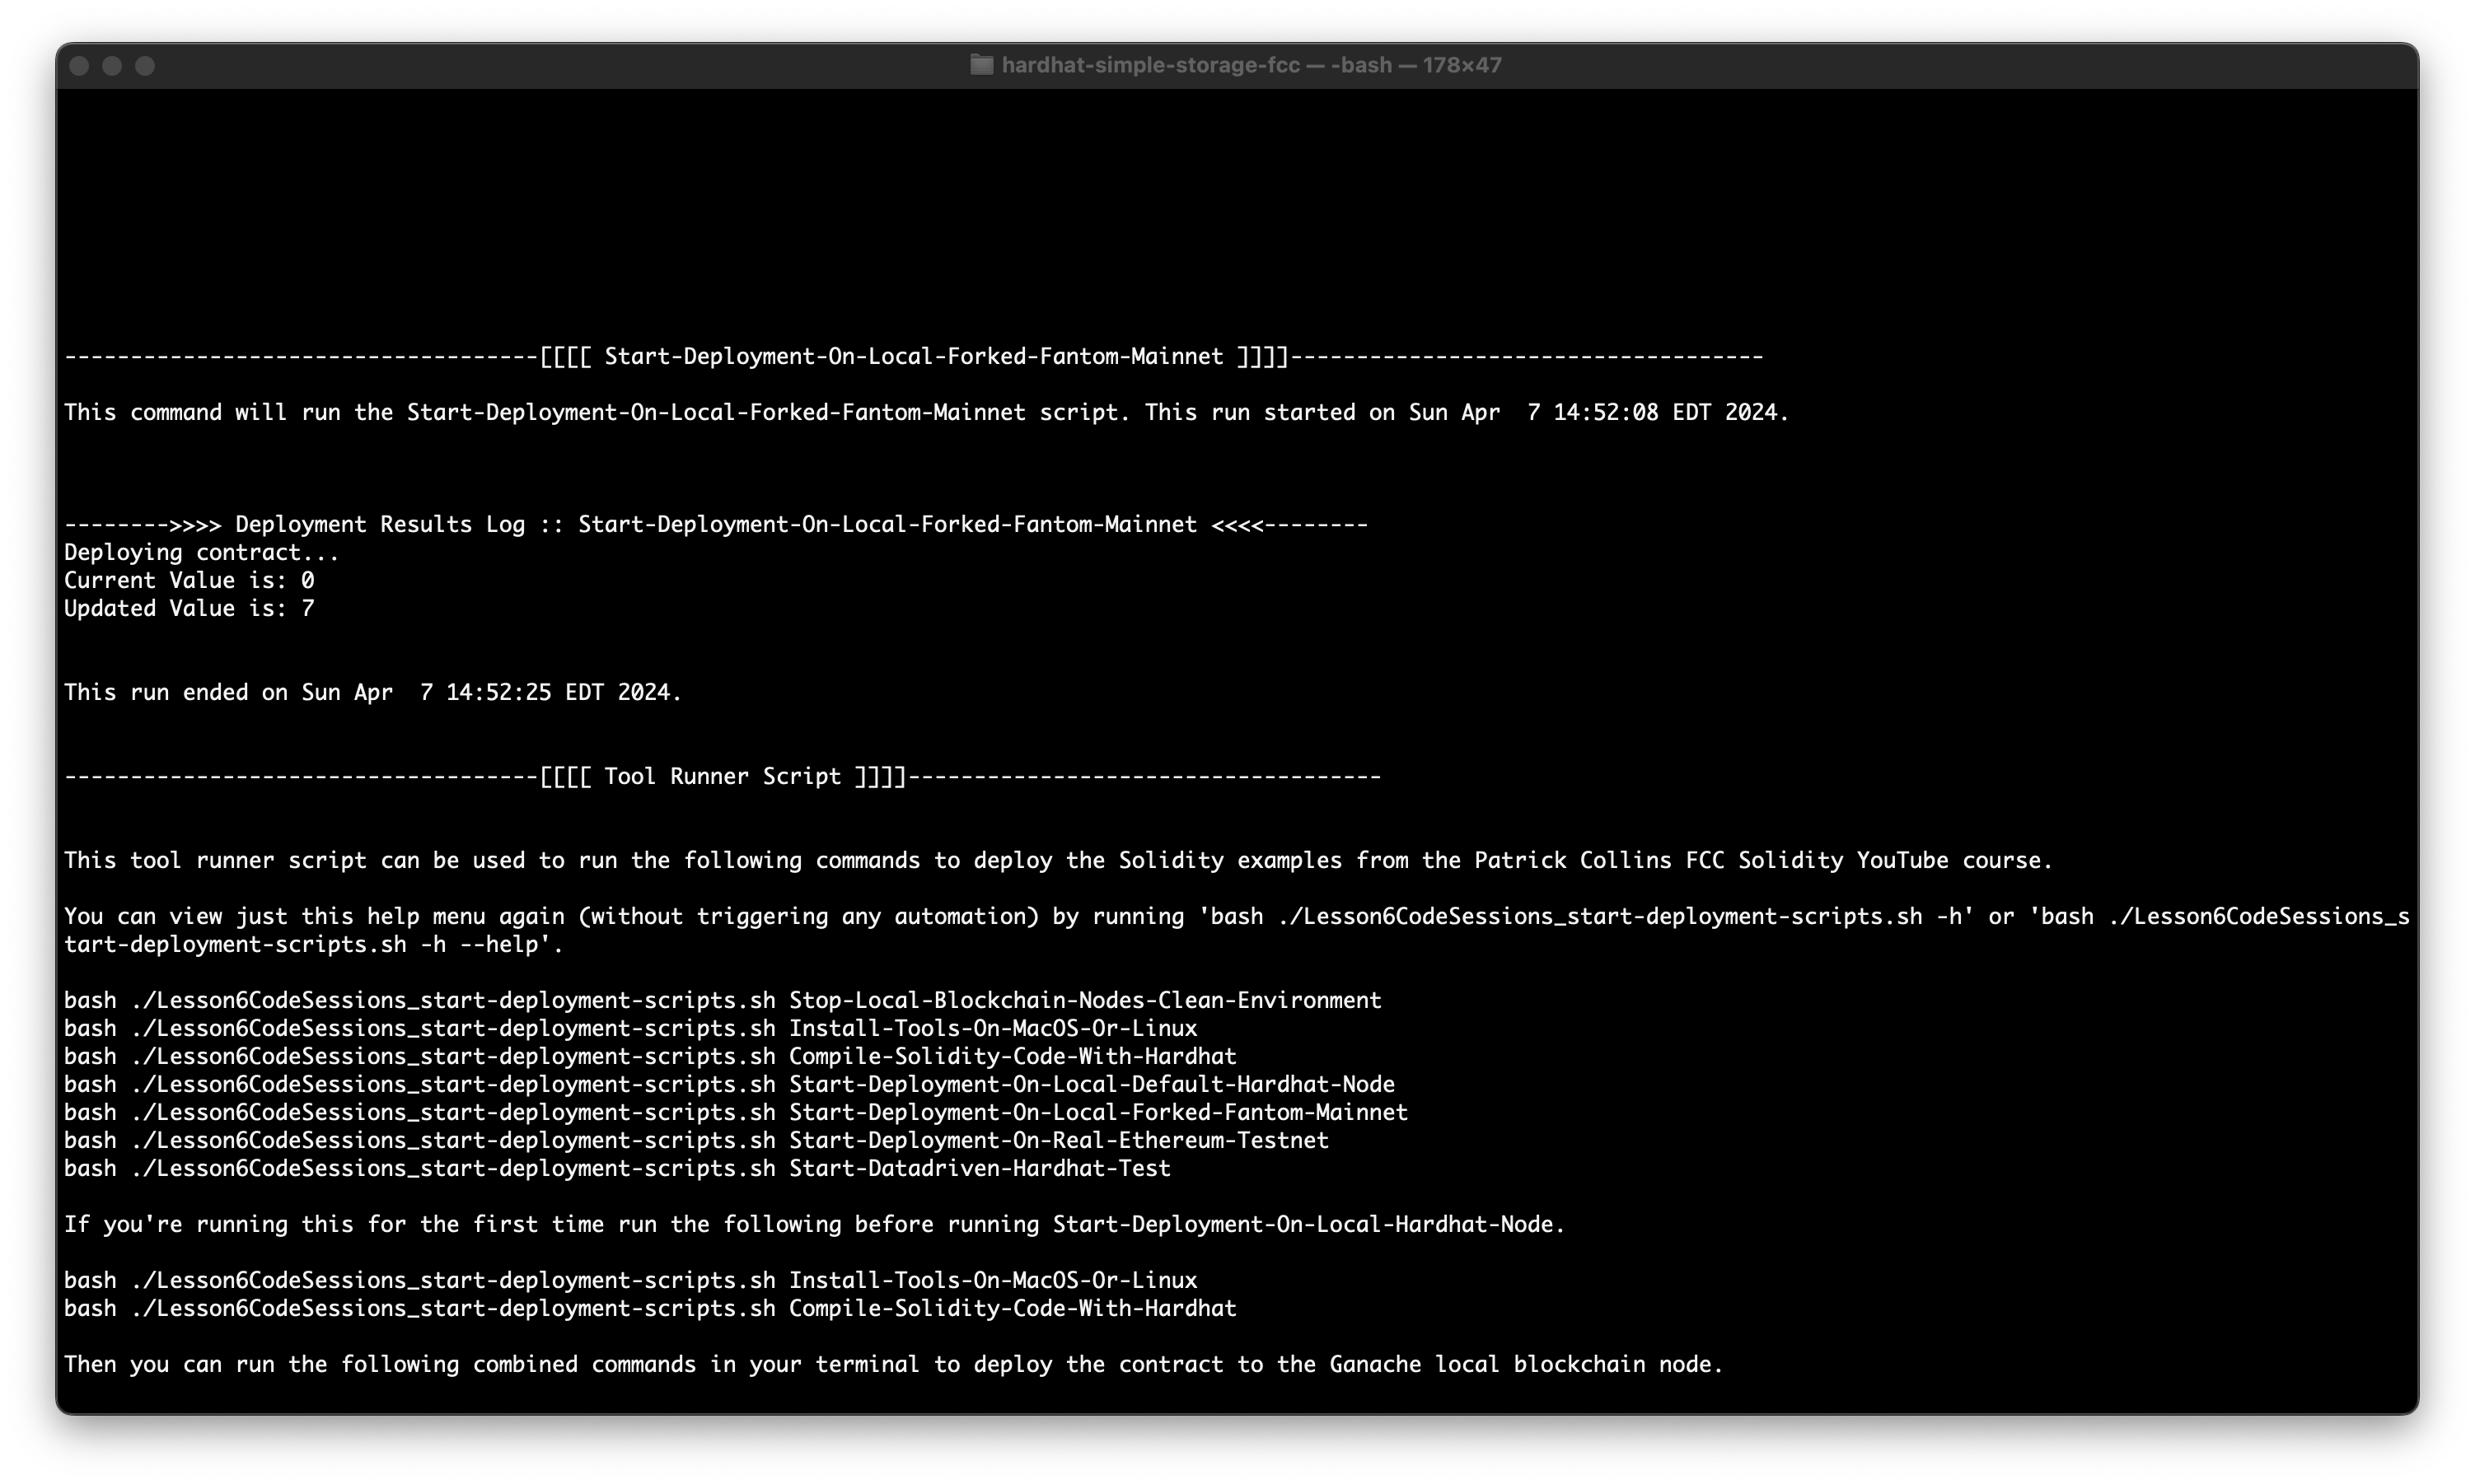This screenshot has height=1484, width=2475.
Task: Click the Ganache local blockchain node sentence
Action: (893, 1364)
